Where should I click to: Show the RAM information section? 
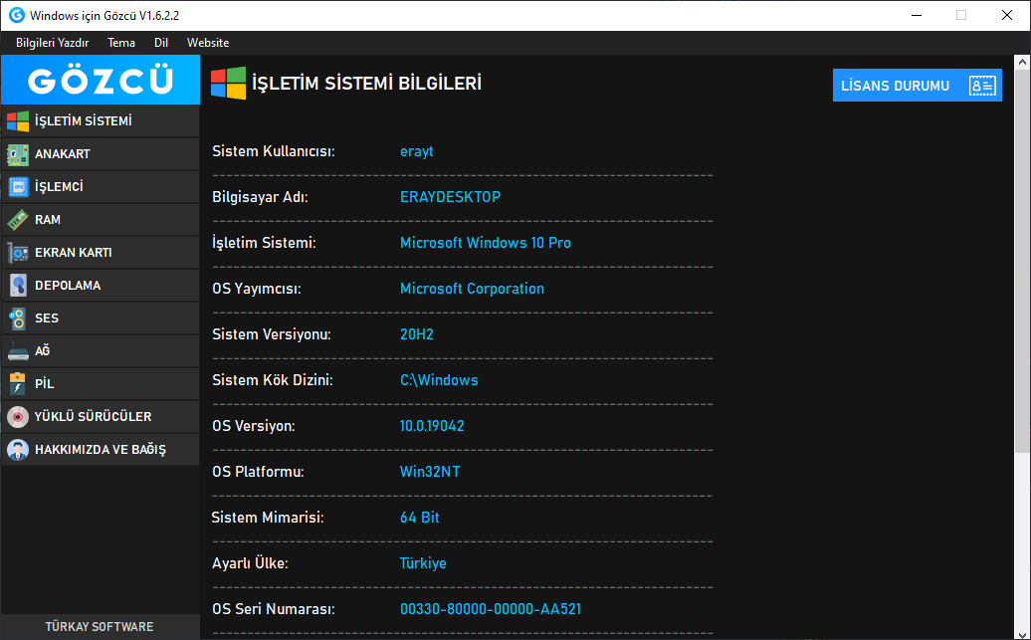click(101, 220)
